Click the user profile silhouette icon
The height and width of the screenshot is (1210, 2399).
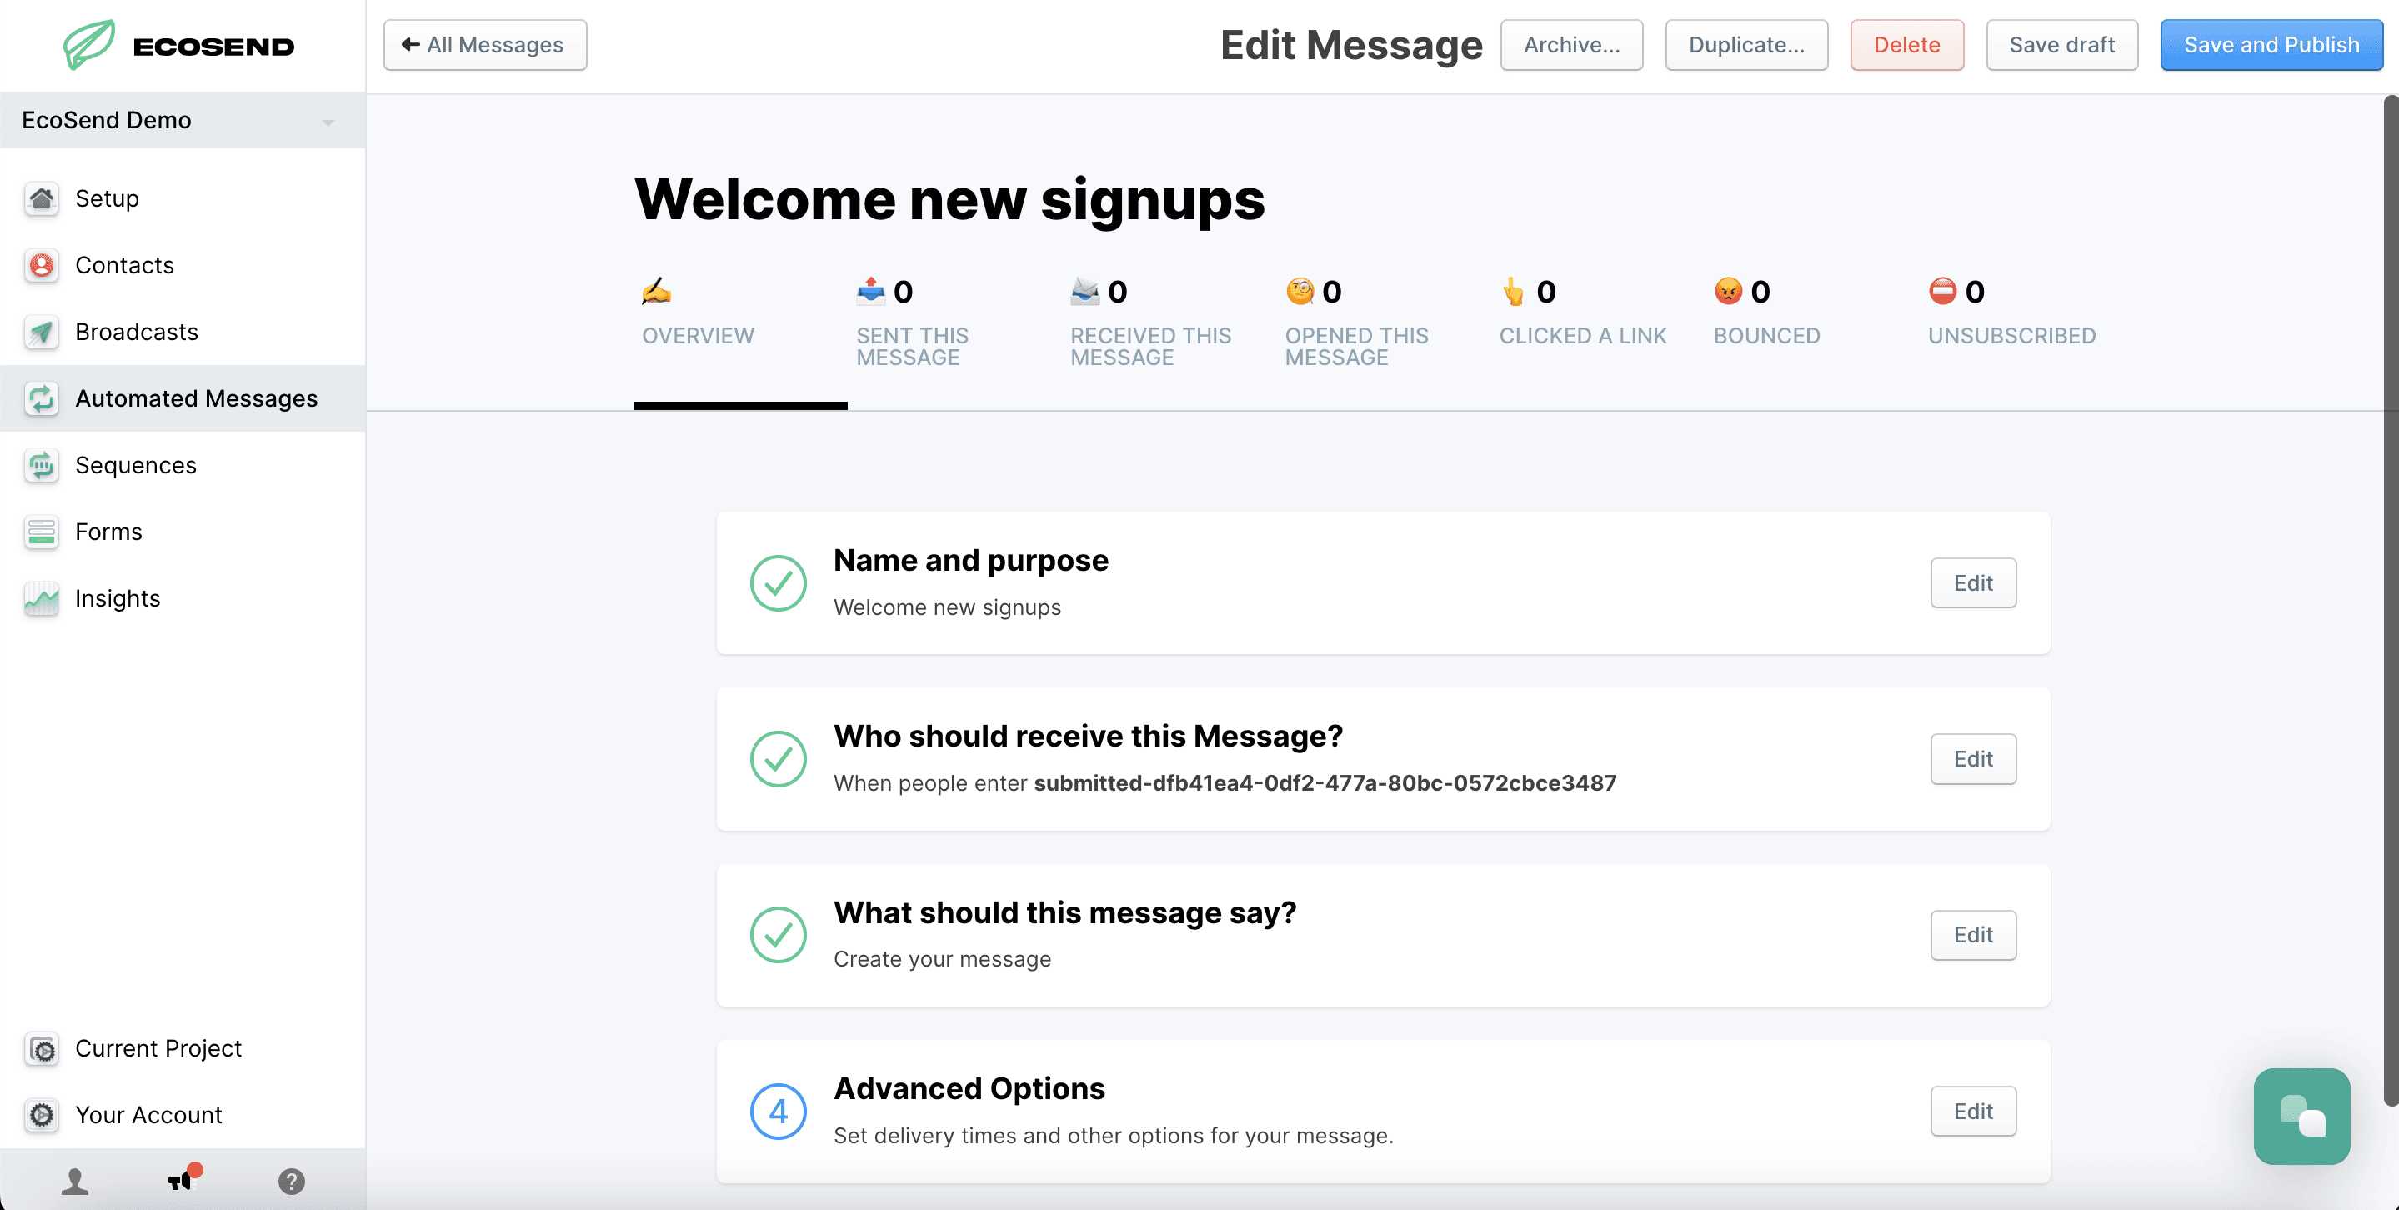pyautogui.click(x=74, y=1181)
